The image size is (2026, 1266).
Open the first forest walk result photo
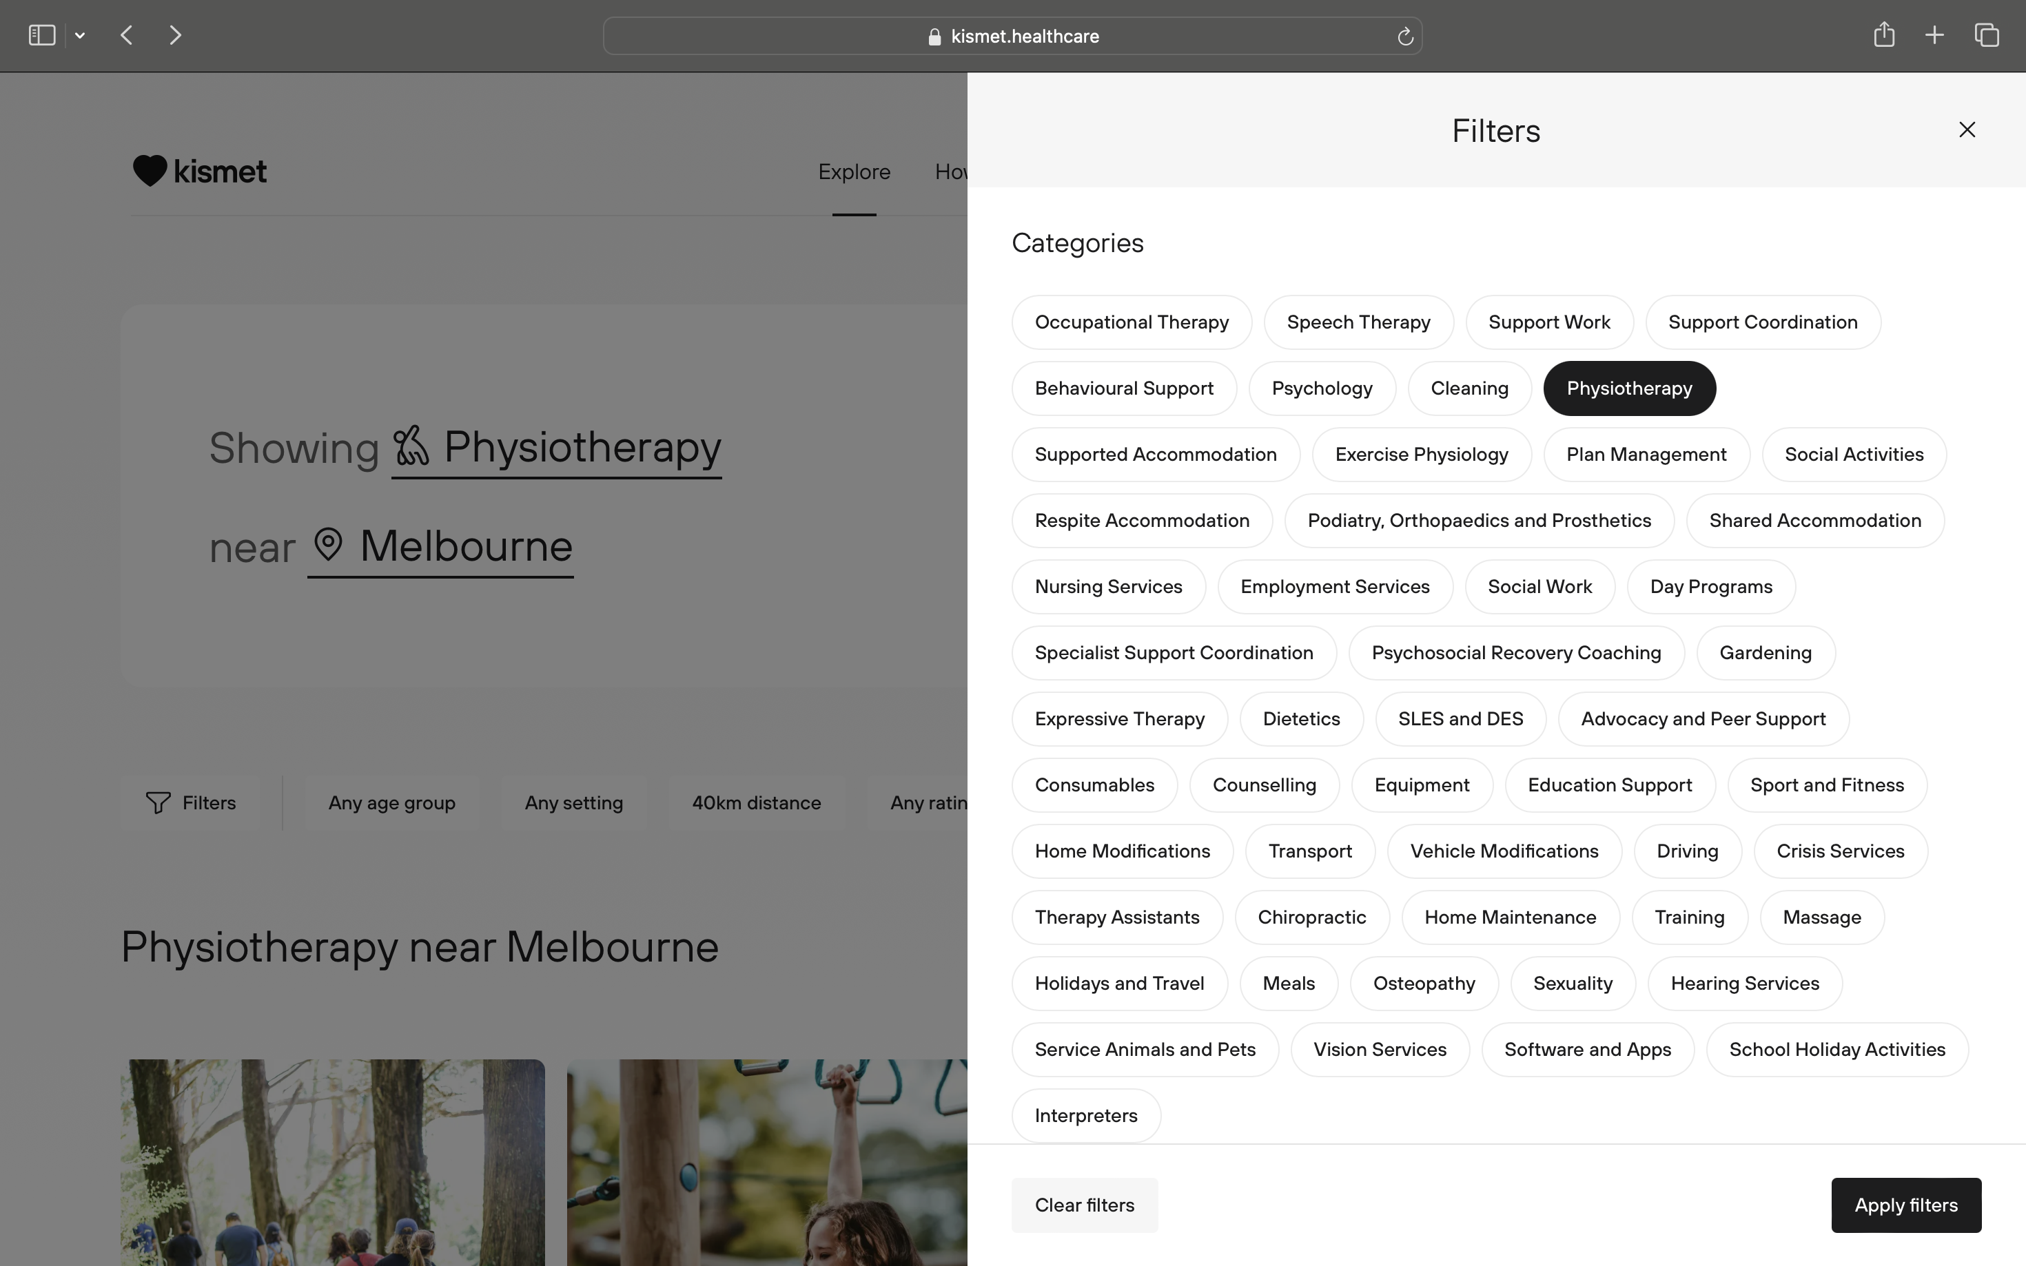[x=333, y=1162]
